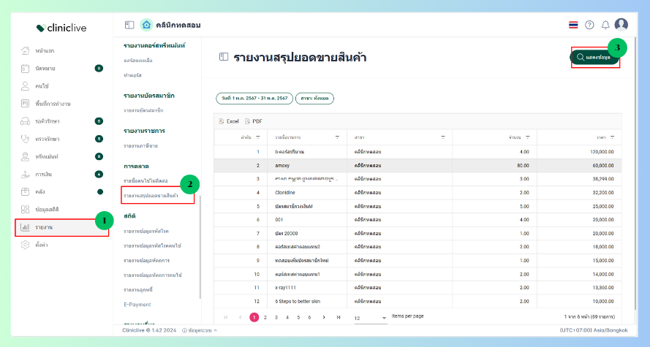Open รายงานข้อมูลหัตถการ (procedure data) report
The width and height of the screenshot is (650, 347).
(x=147, y=261)
